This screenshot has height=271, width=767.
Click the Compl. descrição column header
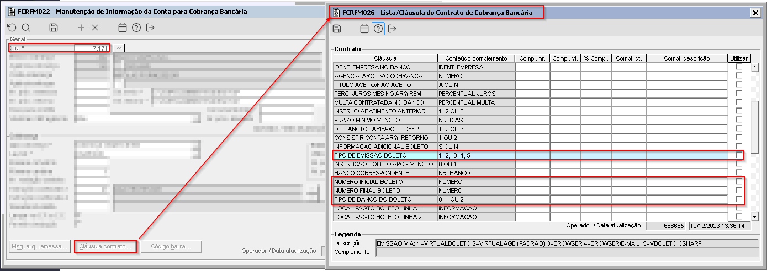tap(687, 58)
